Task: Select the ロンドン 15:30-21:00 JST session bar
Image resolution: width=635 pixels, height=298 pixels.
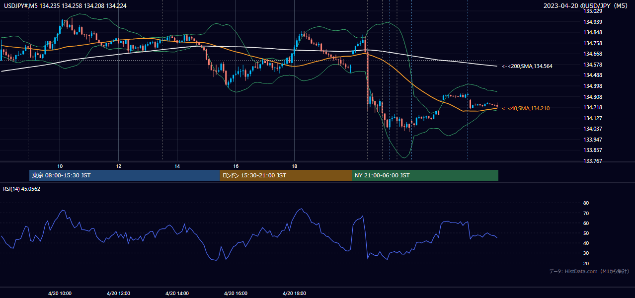Action: tap(286, 175)
